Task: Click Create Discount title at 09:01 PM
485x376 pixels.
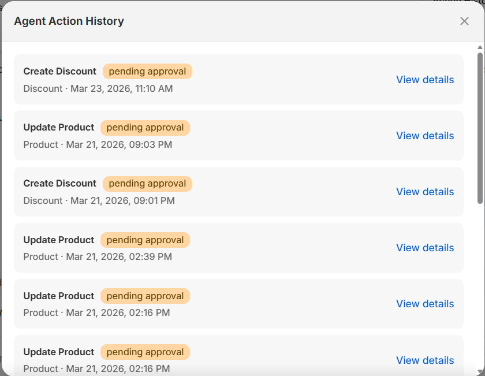Action: click(59, 184)
